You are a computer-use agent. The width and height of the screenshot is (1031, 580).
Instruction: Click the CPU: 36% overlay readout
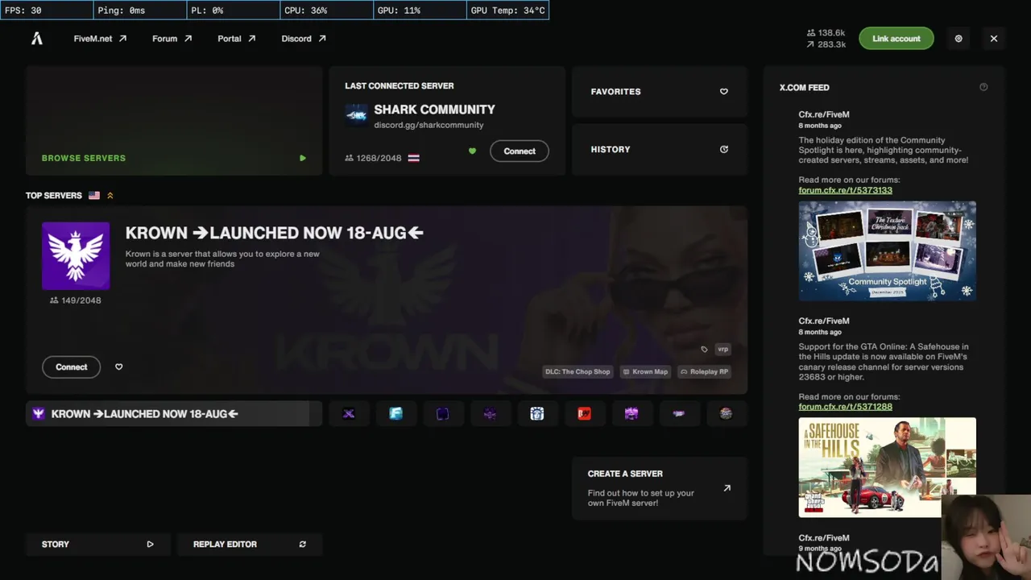325,10
